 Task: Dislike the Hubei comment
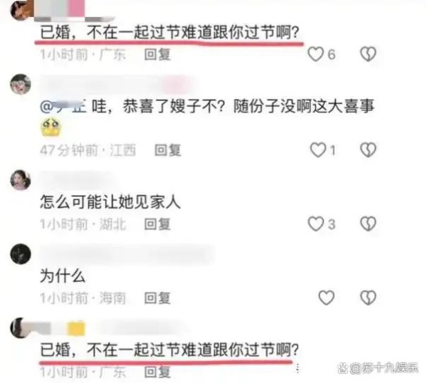pyautogui.click(x=368, y=224)
